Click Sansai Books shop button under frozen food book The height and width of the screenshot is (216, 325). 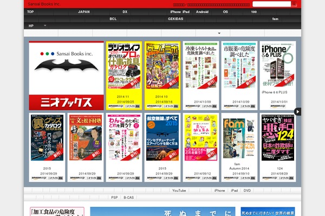[x=209, y=106]
